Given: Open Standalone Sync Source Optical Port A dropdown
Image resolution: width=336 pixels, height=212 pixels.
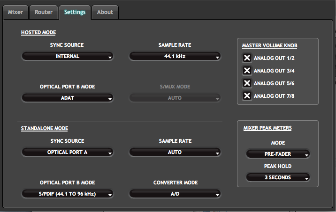Looking at the screenshot, I should (x=68, y=153).
